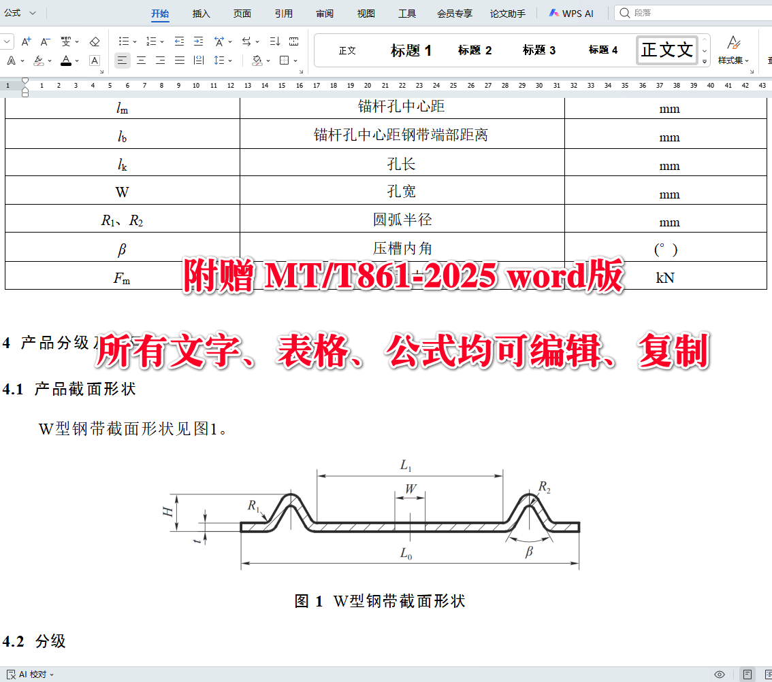
Task: Apply the 标题 3 style
Action: pyautogui.click(x=539, y=50)
